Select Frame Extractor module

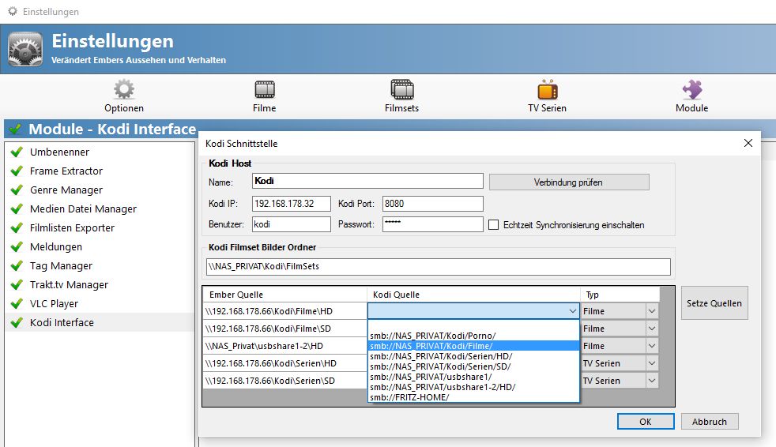(x=101, y=171)
